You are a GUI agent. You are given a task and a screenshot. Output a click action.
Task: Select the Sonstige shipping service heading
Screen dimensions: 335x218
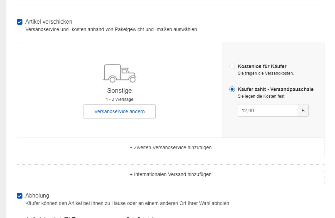(x=119, y=91)
